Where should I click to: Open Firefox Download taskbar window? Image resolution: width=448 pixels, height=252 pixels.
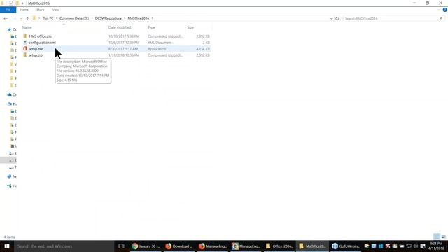[179, 246]
